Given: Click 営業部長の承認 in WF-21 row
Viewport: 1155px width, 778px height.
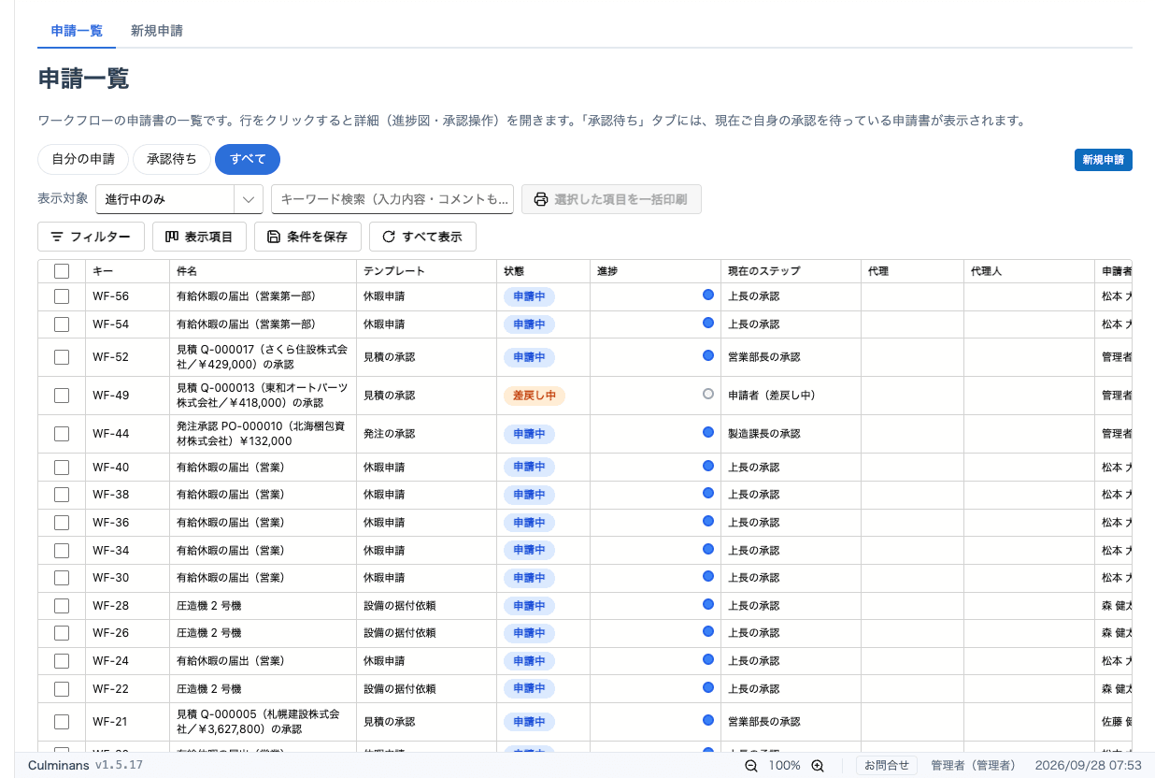Looking at the screenshot, I should (x=764, y=722).
